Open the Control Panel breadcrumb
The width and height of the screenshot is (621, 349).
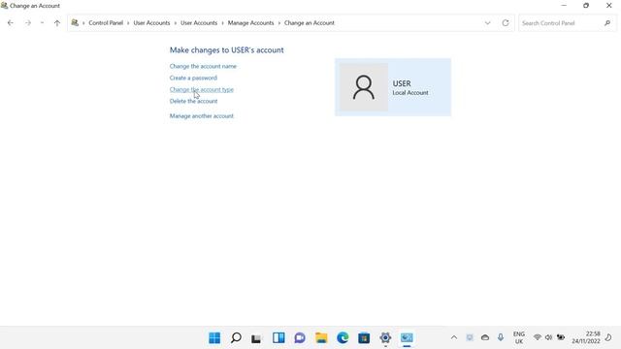pos(106,23)
